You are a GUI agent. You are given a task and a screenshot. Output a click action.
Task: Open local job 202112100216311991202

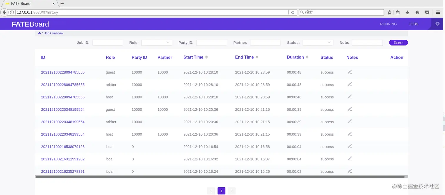(x=63, y=159)
